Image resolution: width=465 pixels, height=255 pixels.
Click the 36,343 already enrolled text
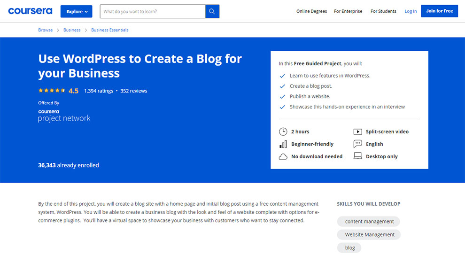(69, 165)
